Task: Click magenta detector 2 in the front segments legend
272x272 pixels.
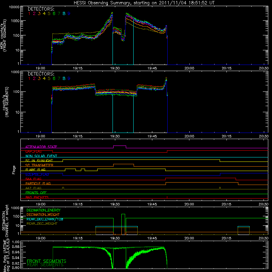Action: [34, 14]
